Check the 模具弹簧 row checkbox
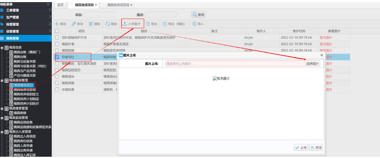380x158 pixels. coord(57,83)
